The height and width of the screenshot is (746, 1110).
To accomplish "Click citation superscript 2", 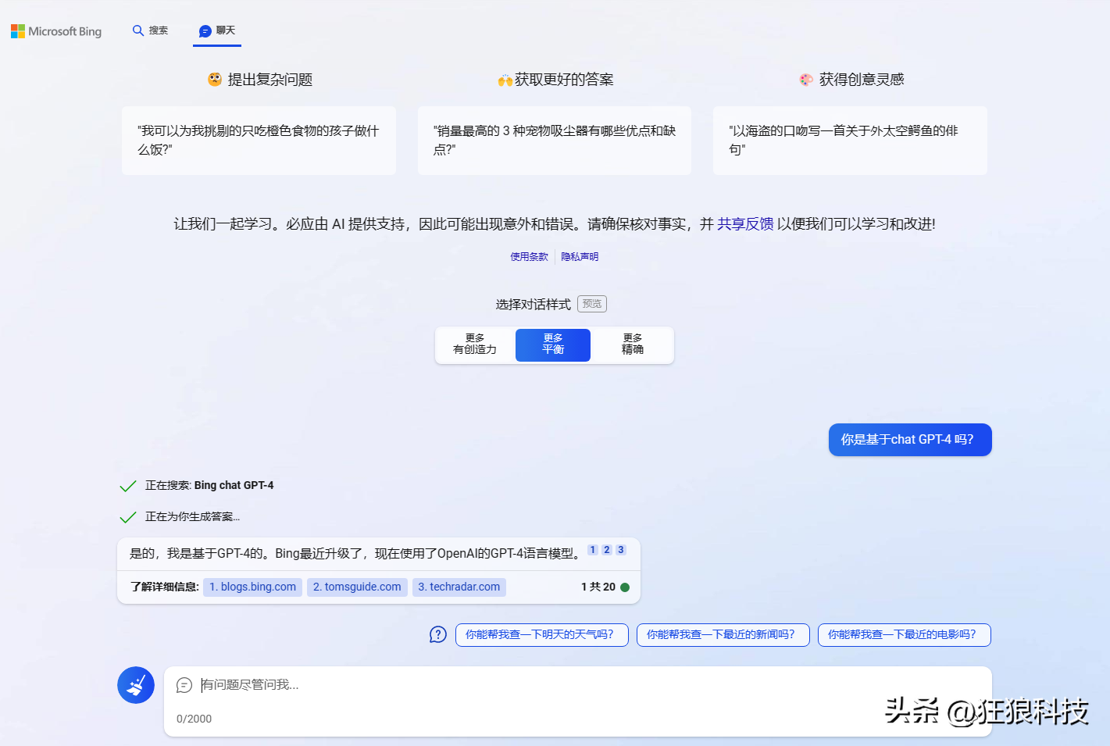I will (607, 550).
